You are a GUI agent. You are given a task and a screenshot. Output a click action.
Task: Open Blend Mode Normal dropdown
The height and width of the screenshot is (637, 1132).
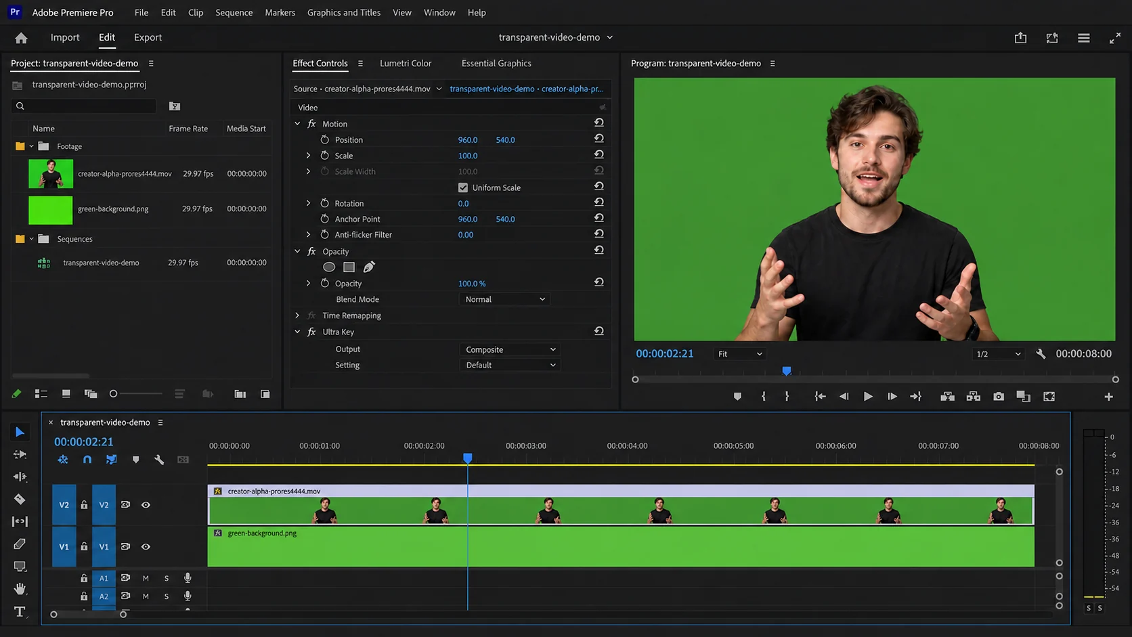point(504,299)
